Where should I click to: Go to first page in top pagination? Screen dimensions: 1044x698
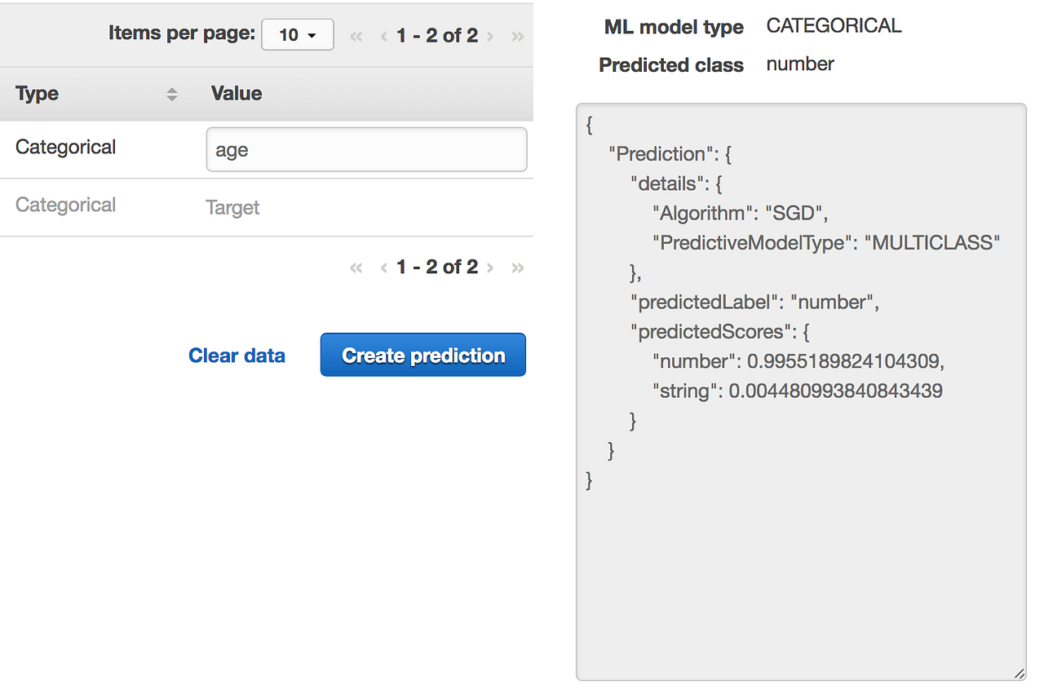356,36
